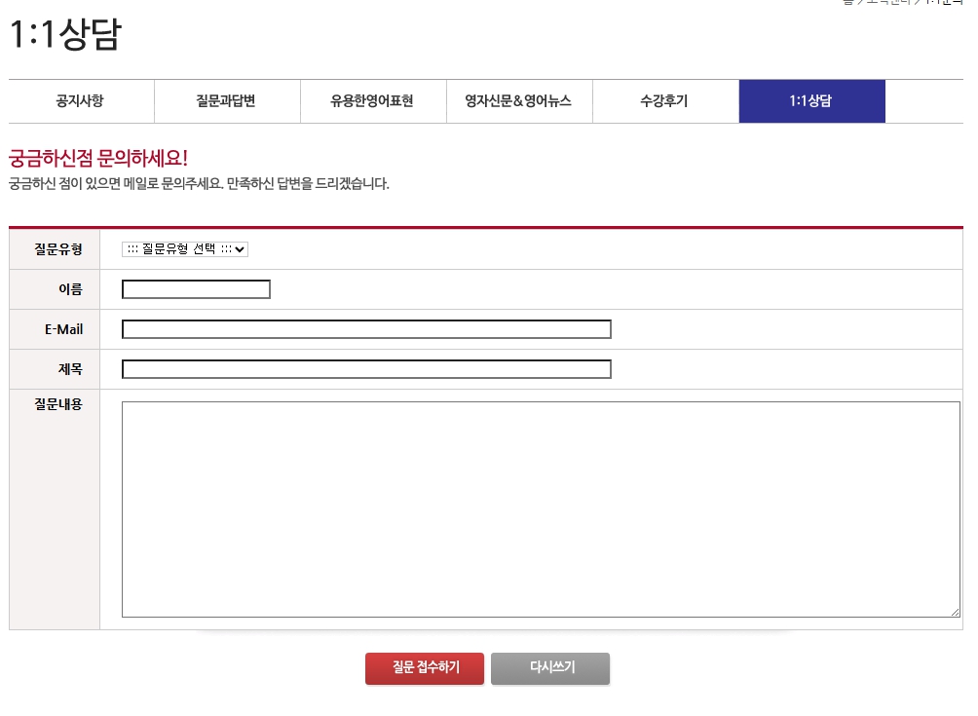
Task: Submit with the 질문 접수하기 button
Action: point(425,668)
